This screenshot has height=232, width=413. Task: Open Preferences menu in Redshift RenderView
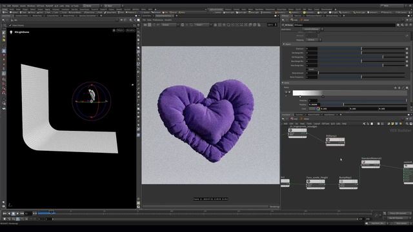tap(158, 20)
